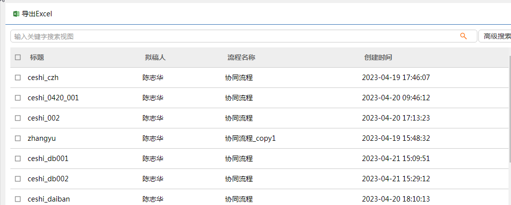Viewport: 511px width, 205px height.
Task: Click the green Excel export icon
Action: 16,14
